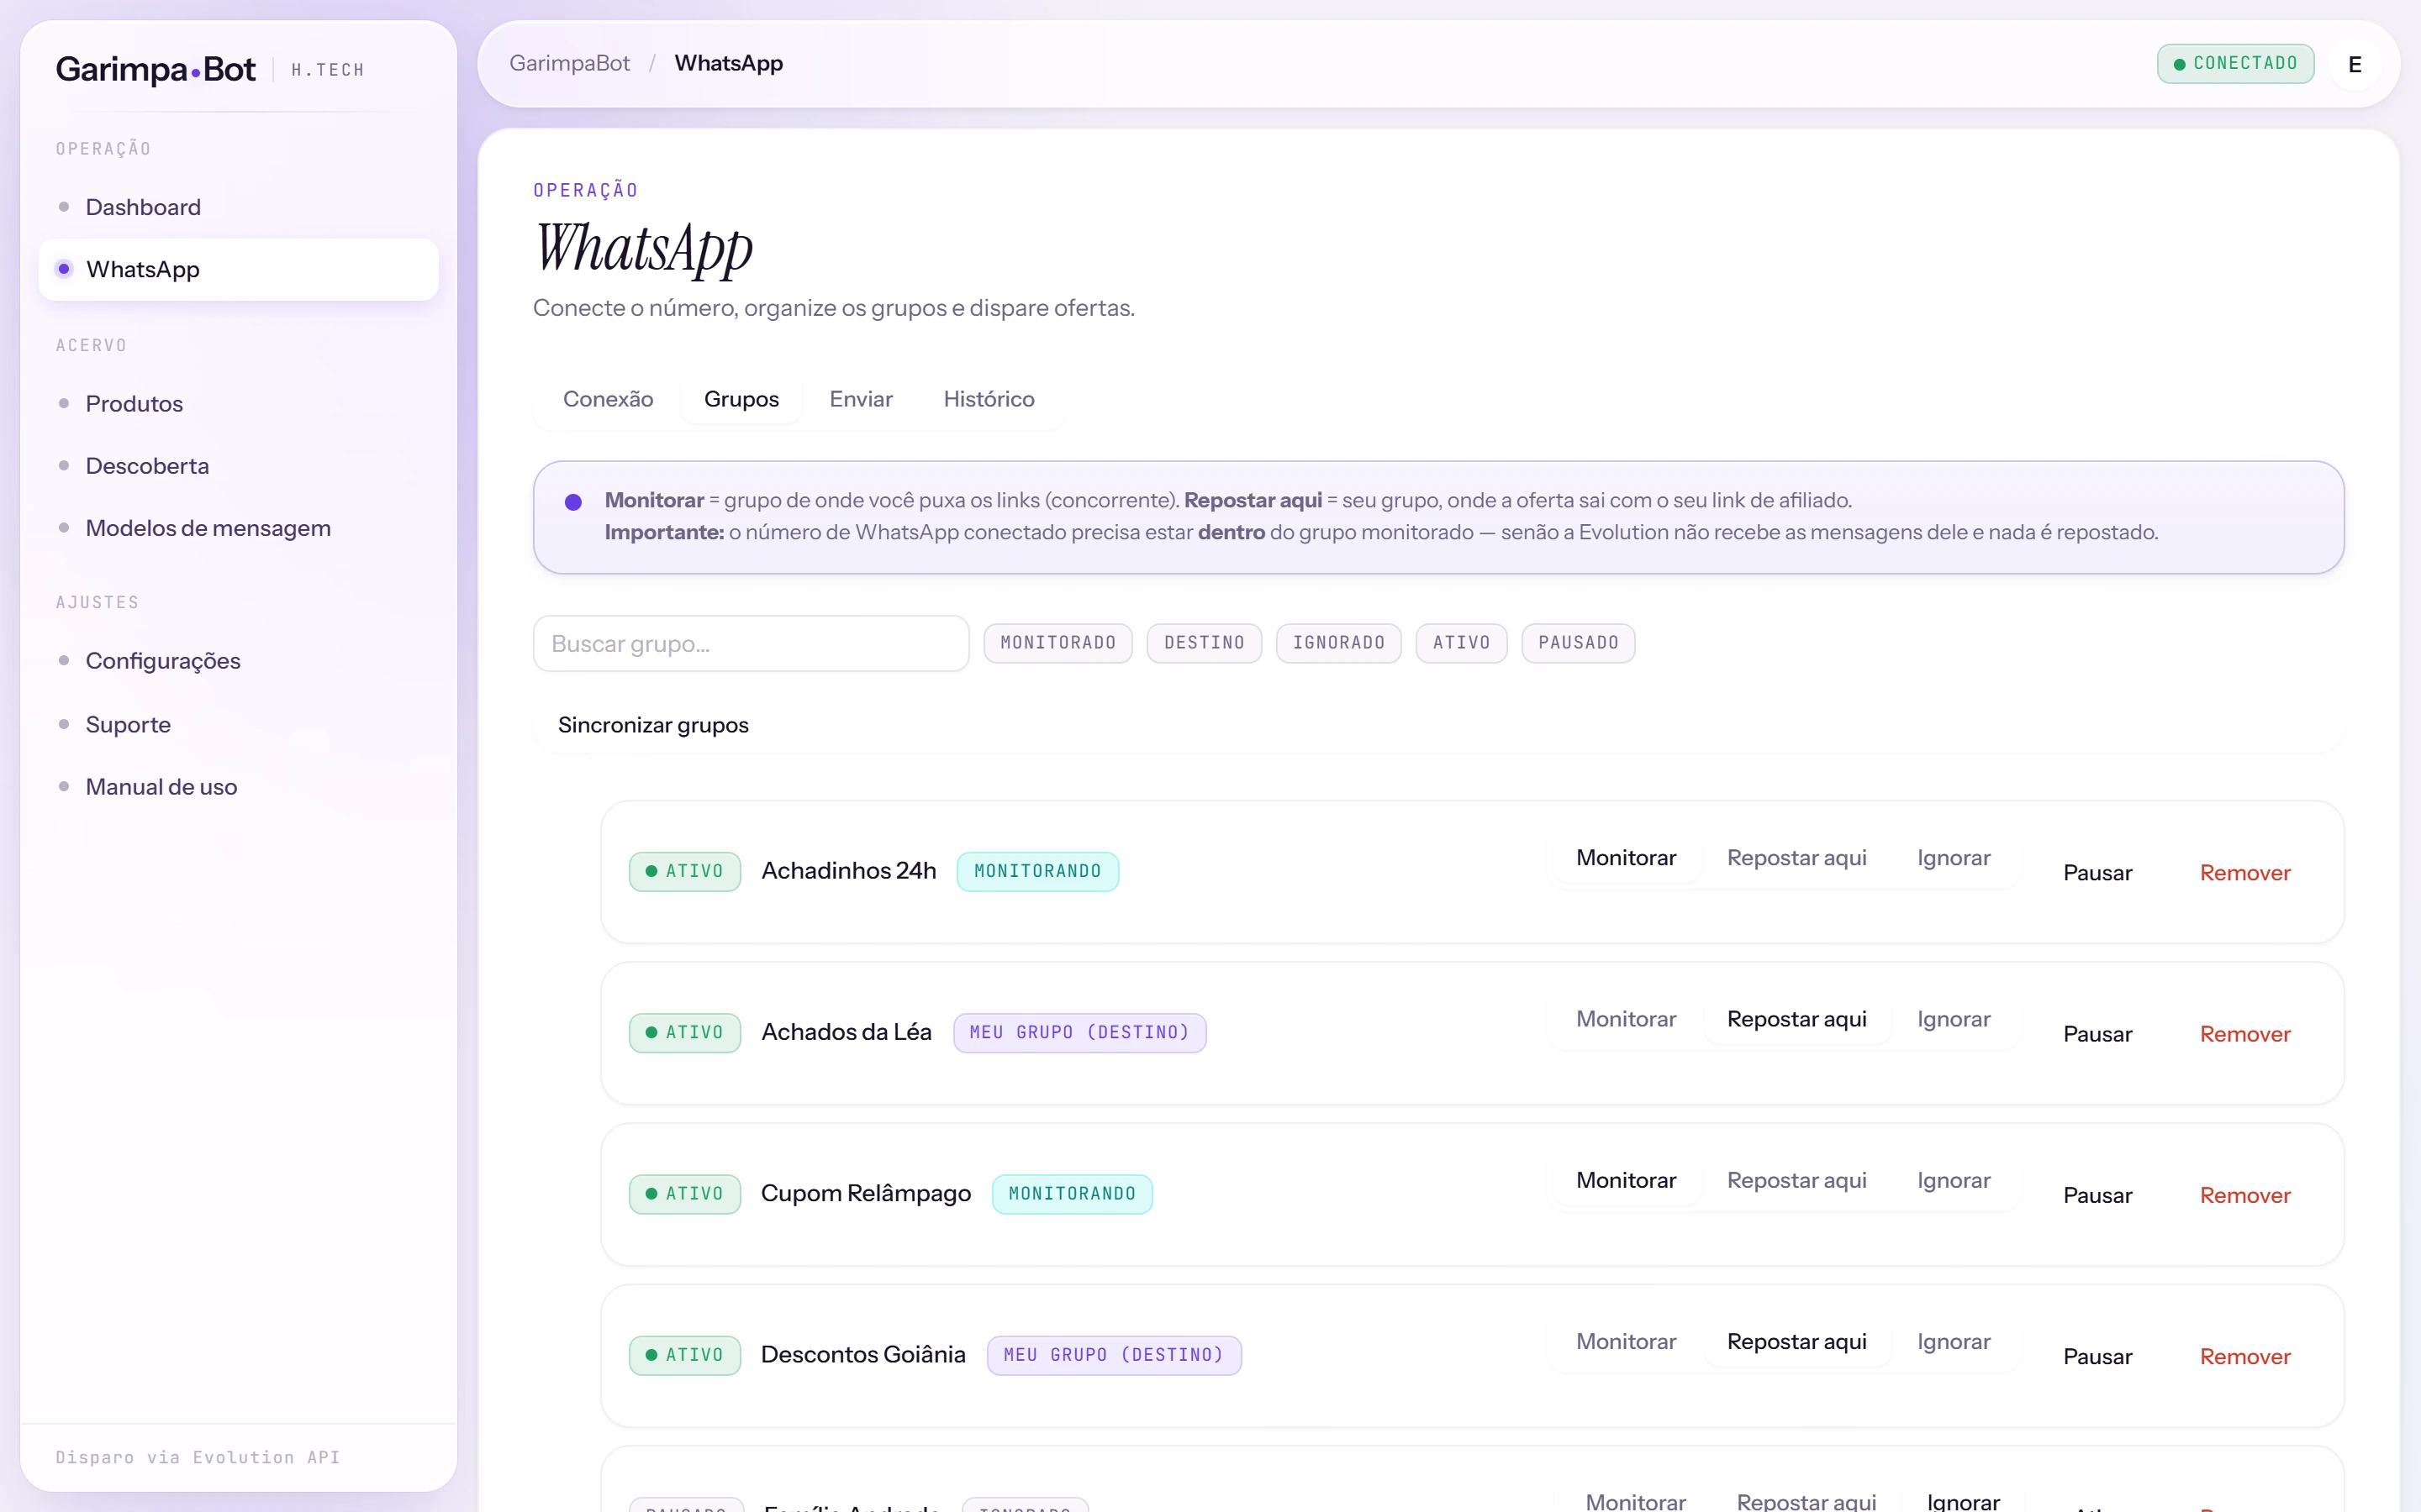Screen dimensions: 2421x1512
Task: Remove the Cupom Relâmpago group
Action: pos(2244,1195)
